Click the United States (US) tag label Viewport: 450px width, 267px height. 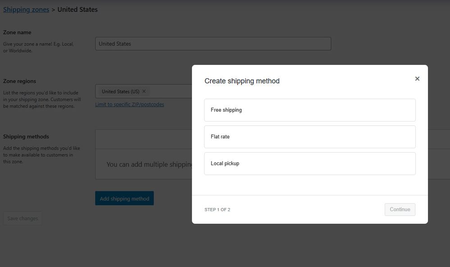click(x=120, y=91)
